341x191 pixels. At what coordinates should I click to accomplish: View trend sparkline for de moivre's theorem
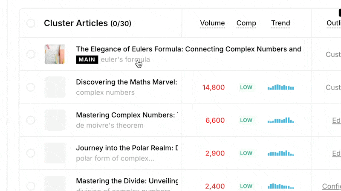281,121
